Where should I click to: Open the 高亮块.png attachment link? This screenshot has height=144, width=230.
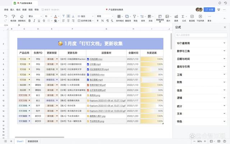tap(95, 95)
